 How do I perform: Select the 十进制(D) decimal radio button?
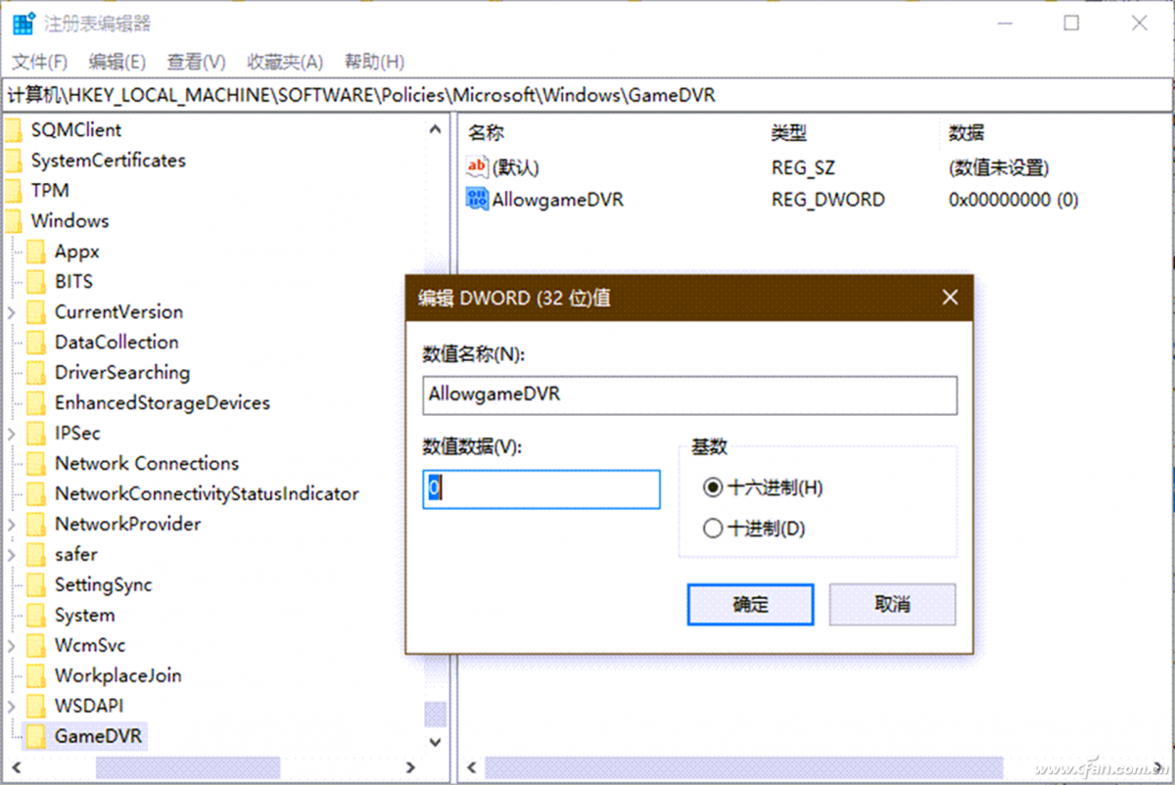[713, 529]
